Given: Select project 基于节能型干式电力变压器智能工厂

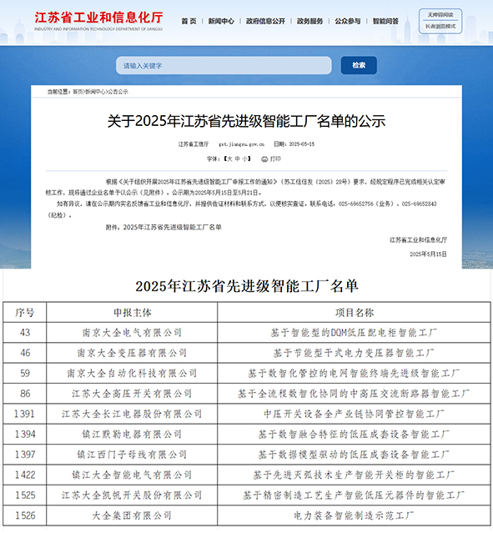Looking at the screenshot, I should tap(354, 353).
